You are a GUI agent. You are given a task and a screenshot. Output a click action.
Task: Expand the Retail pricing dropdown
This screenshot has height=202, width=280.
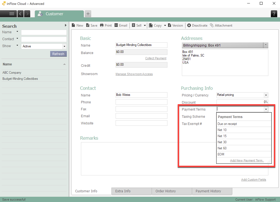tap(266, 95)
